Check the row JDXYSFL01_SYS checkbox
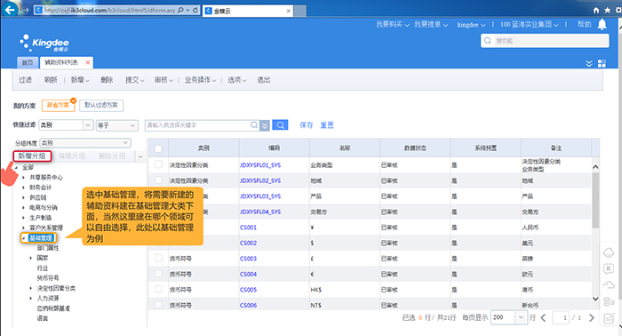622x336 pixels. coord(158,164)
